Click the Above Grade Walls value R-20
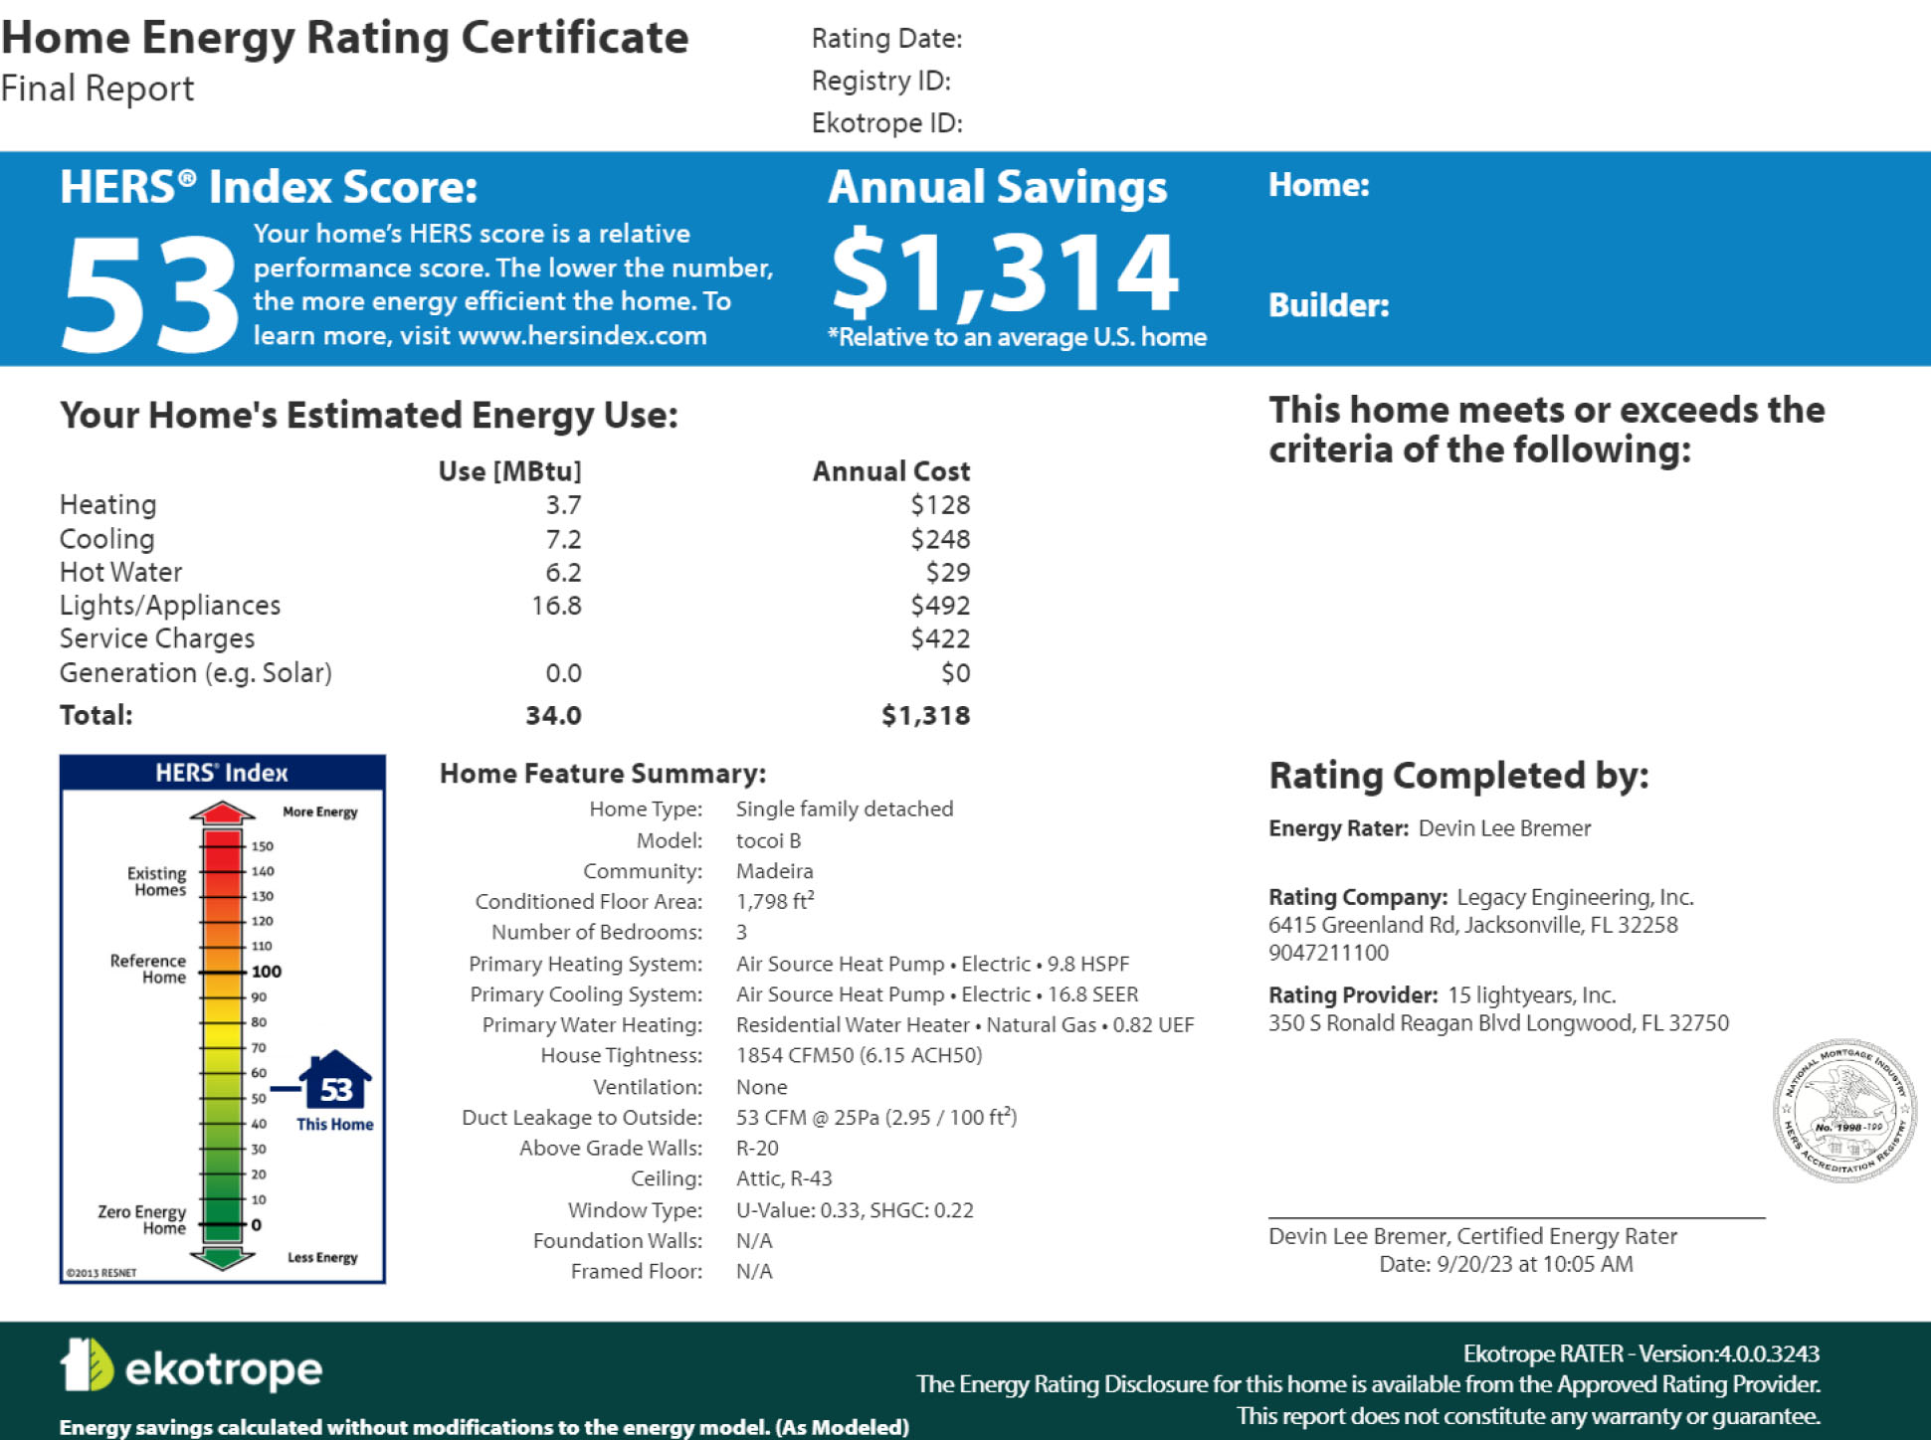 [x=757, y=1149]
